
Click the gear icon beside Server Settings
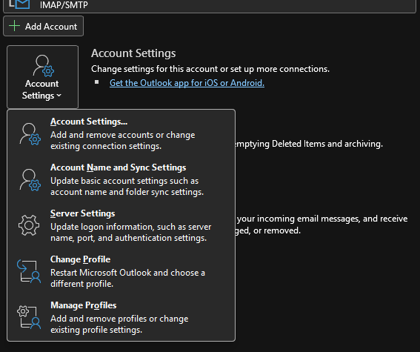29,225
